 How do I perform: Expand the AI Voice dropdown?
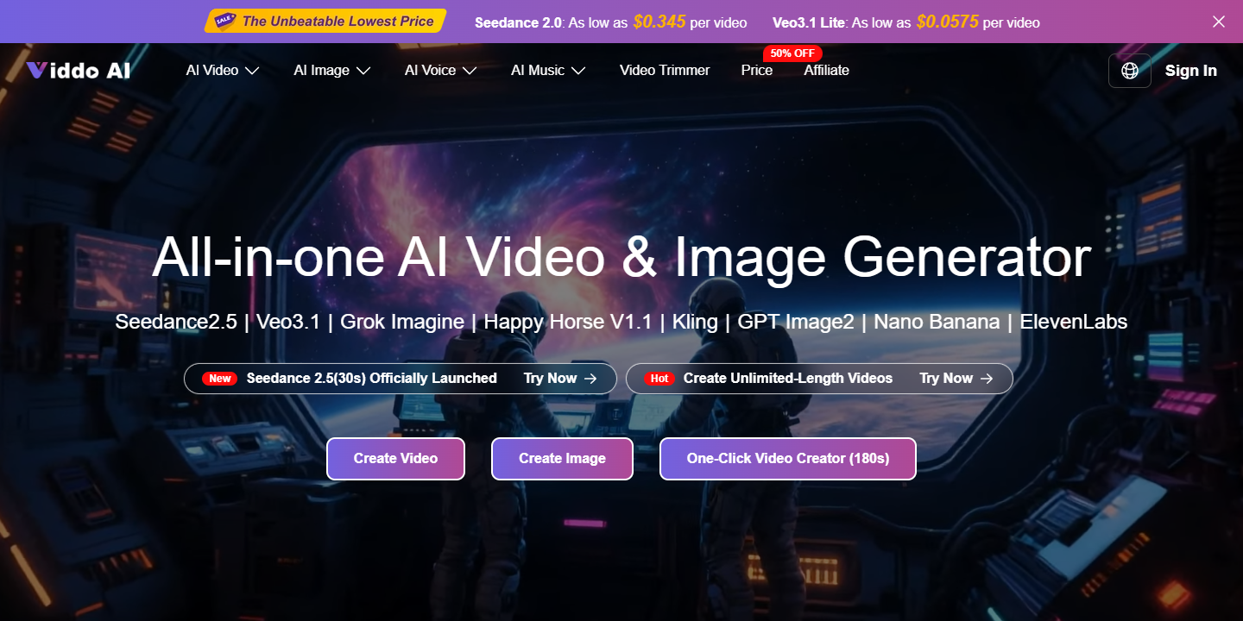coord(441,71)
